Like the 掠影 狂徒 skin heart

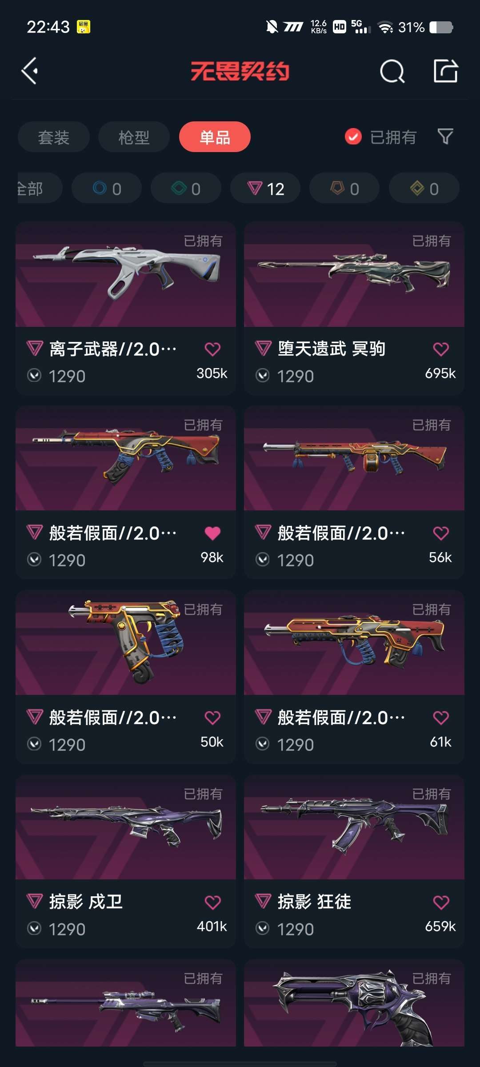tap(441, 902)
